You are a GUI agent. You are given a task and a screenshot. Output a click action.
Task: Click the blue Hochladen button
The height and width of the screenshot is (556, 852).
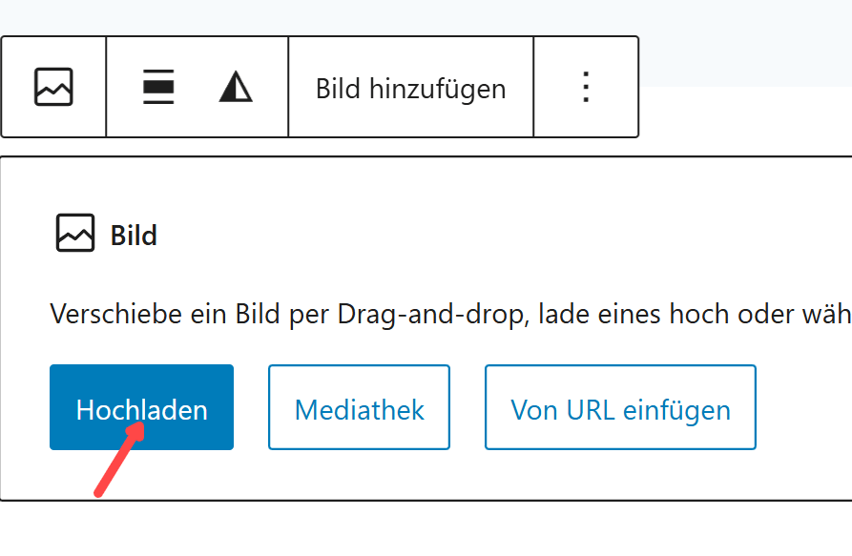141,408
